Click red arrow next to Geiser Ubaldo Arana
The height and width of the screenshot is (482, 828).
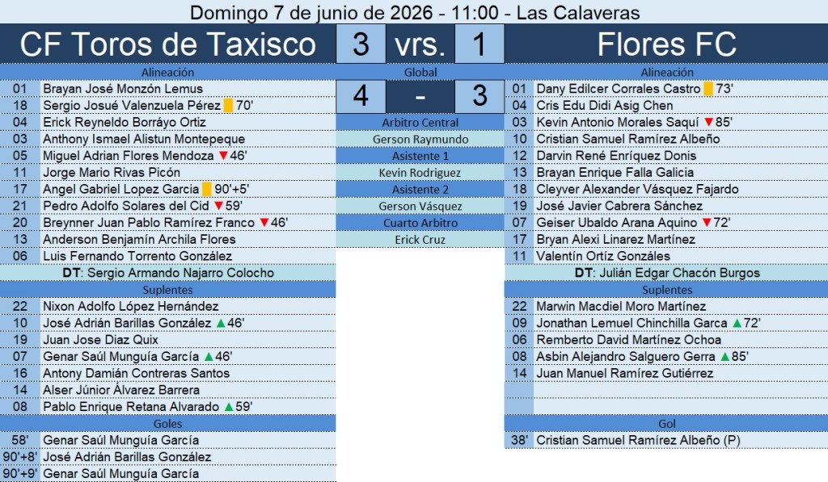click(707, 223)
